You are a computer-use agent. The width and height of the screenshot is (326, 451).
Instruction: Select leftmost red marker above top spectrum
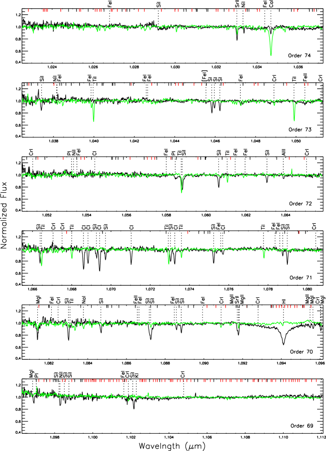[x=28, y=10]
